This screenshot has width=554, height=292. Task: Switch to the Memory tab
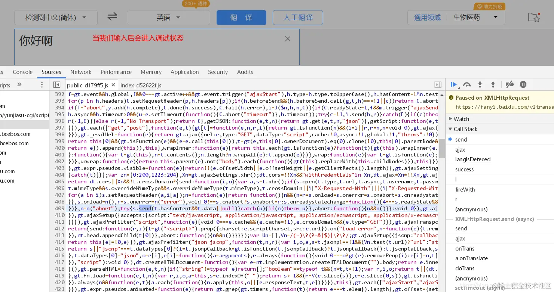point(151,72)
